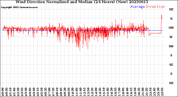The image size is (178, 97).
Task: Click the blue 'Average' legend label
Action: pyautogui.click(x=137, y=7)
